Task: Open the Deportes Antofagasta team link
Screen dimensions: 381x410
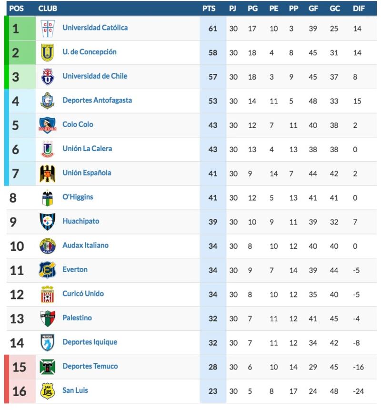Action: (97, 101)
